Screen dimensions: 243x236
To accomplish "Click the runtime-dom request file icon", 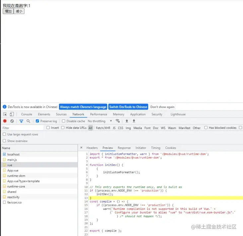I will pos(4,176).
